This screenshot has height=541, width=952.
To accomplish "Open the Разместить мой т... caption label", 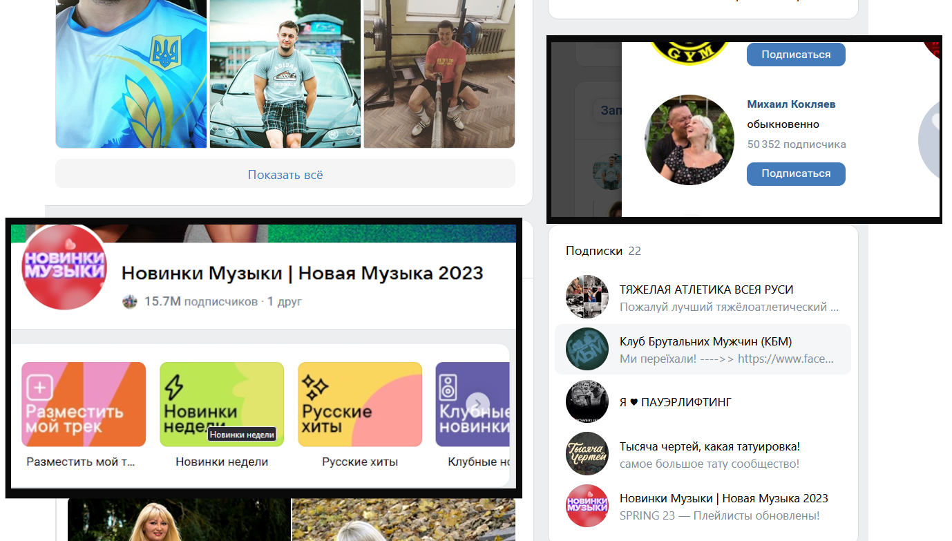I will click(x=81, y=462).
